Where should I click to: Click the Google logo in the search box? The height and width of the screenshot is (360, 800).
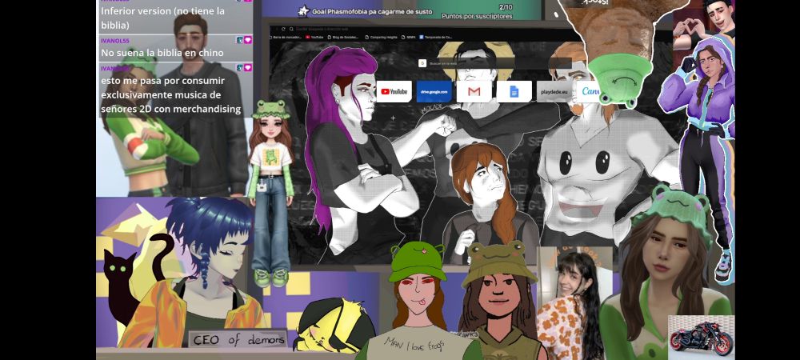click(422, 63)
